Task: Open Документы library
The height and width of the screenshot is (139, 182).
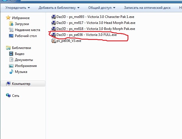Action: pos(24,60)
